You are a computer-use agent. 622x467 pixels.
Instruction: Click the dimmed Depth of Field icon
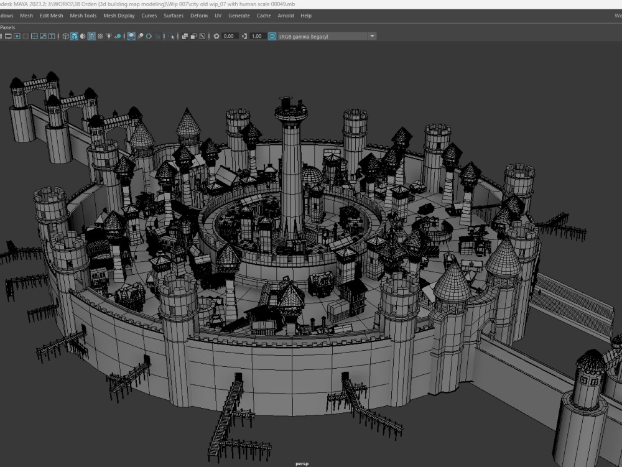coord(157,36)
